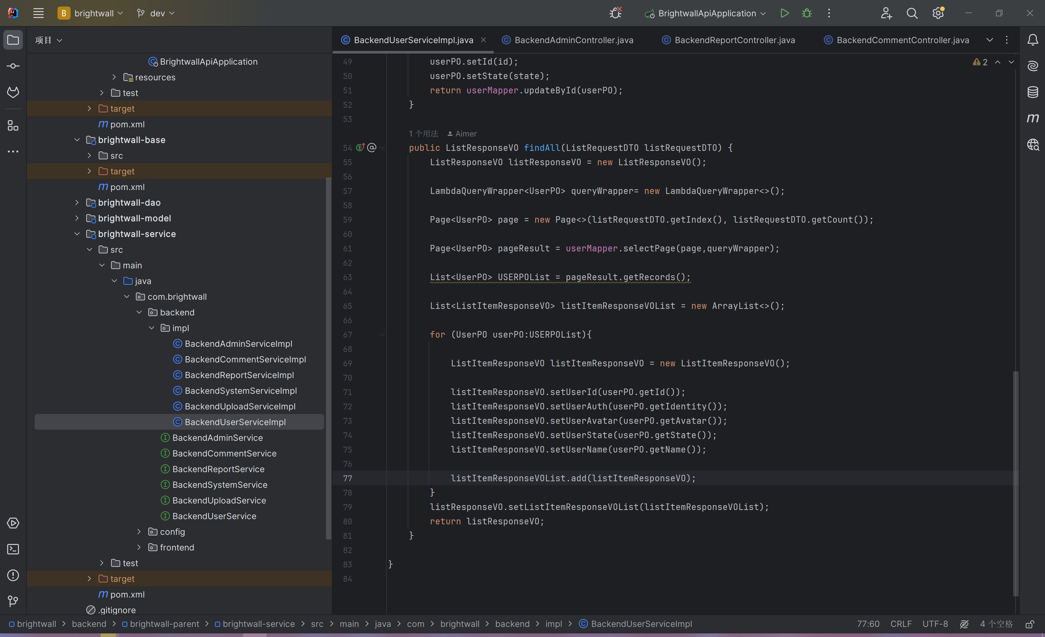Open Notifications bell panel
The width and height of the screenshot is (1045, 637).
pyautogui.click(x=1033, y=40)
